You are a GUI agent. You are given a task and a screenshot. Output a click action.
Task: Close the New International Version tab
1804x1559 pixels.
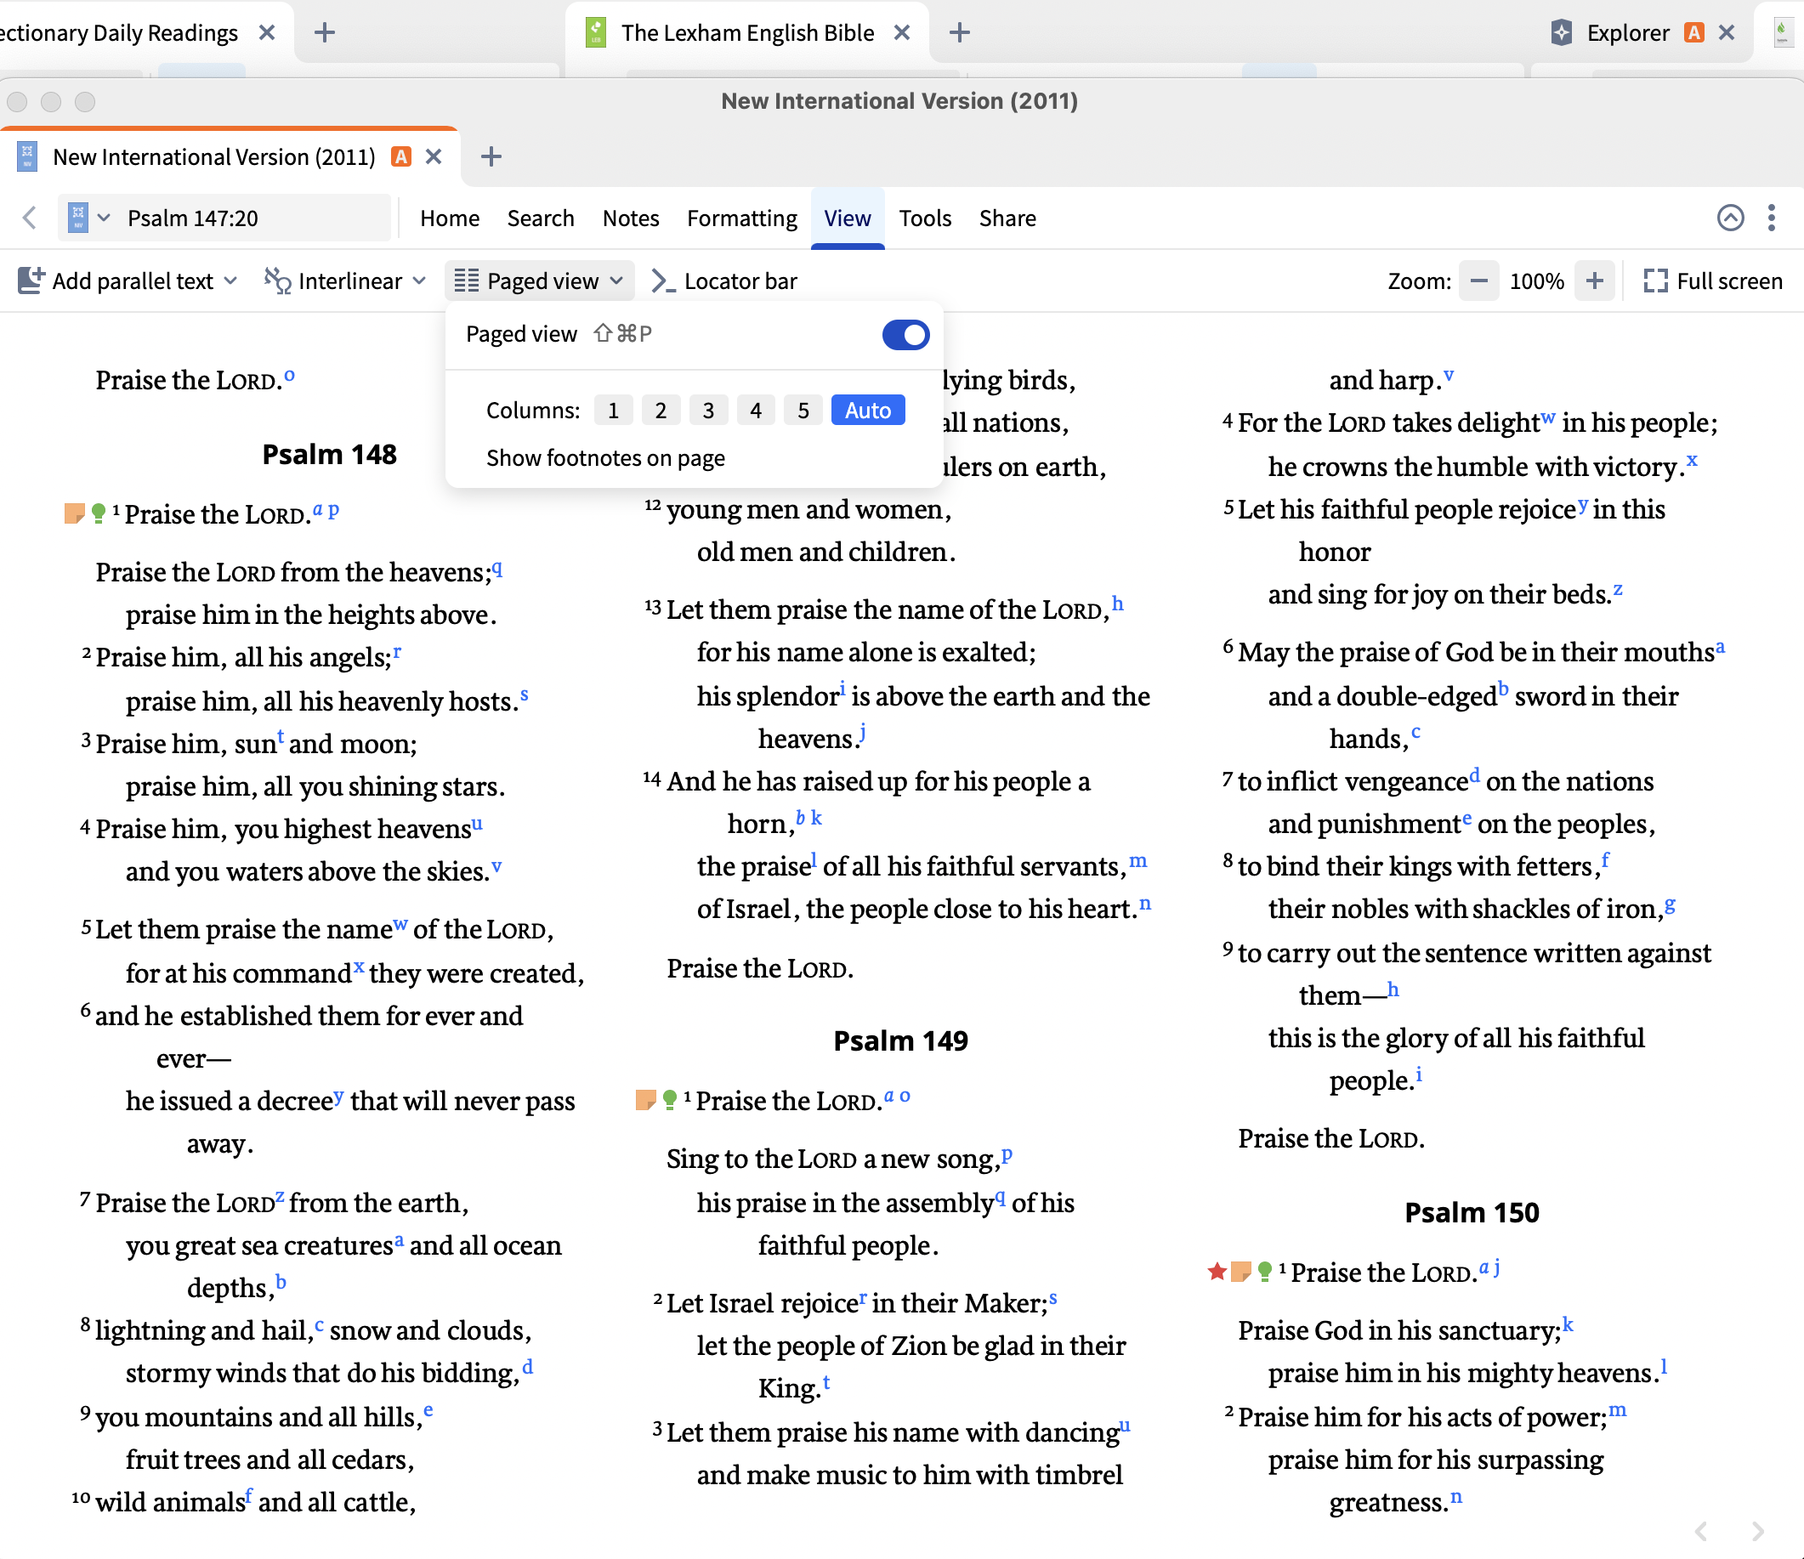coord(434,156)
